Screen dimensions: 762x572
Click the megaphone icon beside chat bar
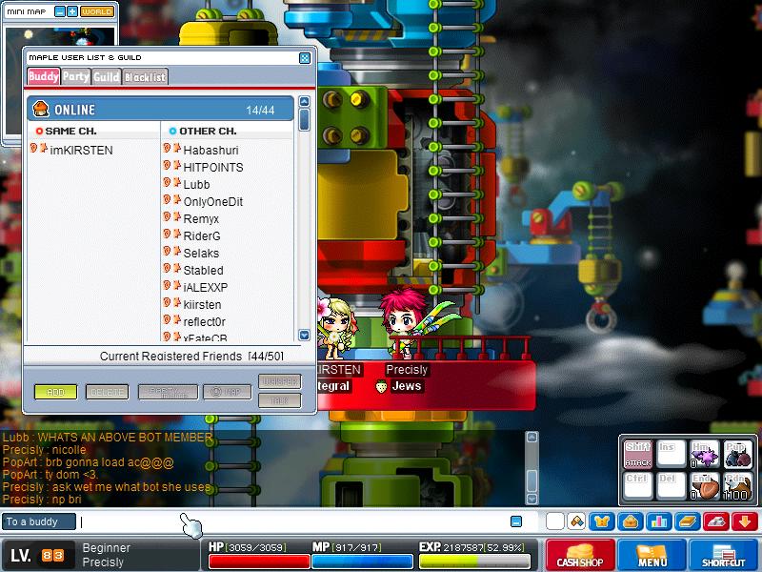point(577,521)
